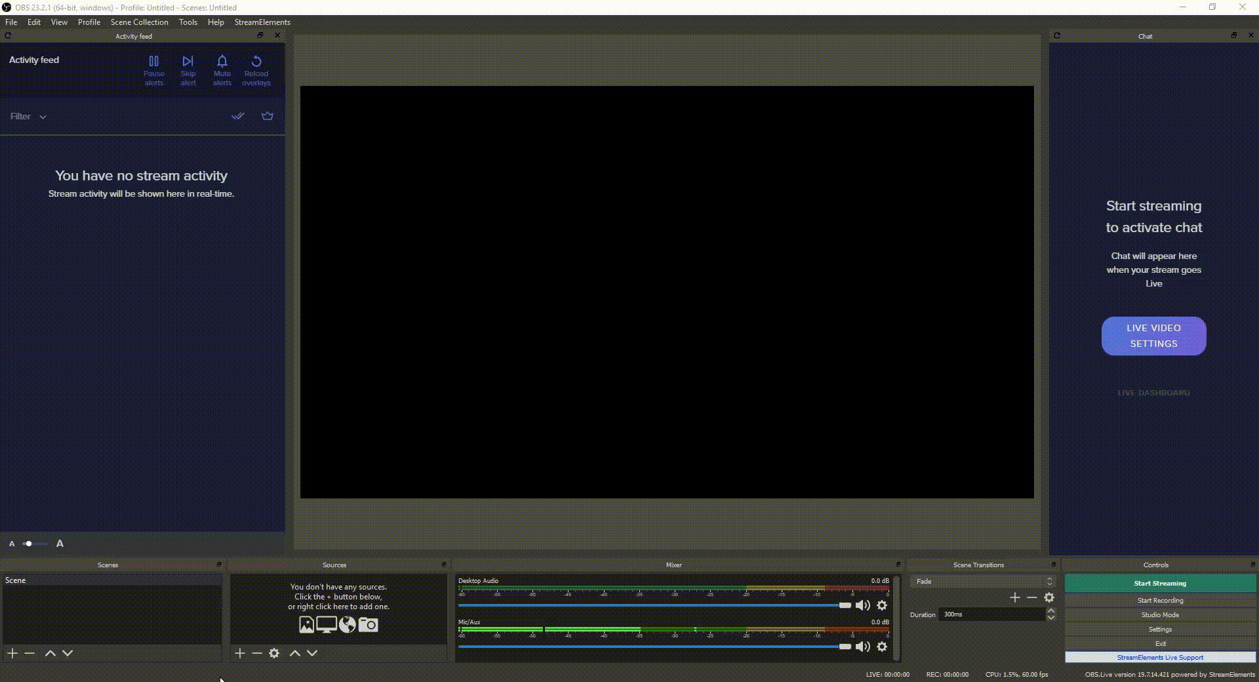Open the Scene Collection menu
The height and width of the screenshot is (682, 1259).
point(139,22)
